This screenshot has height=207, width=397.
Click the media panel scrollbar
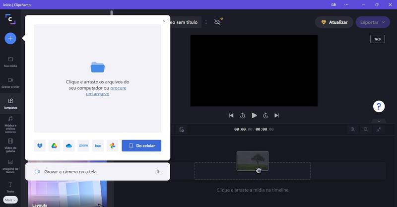tap(112, 12)
